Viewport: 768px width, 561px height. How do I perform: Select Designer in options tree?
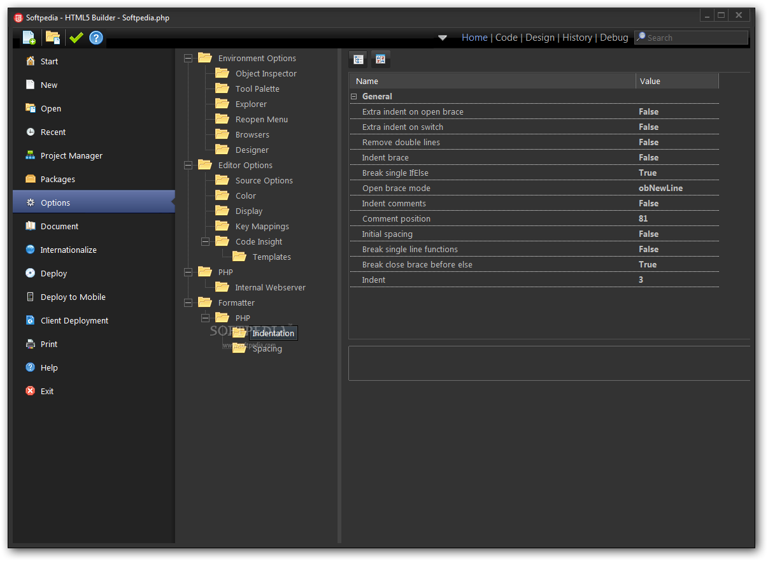[x=252, y=150]
